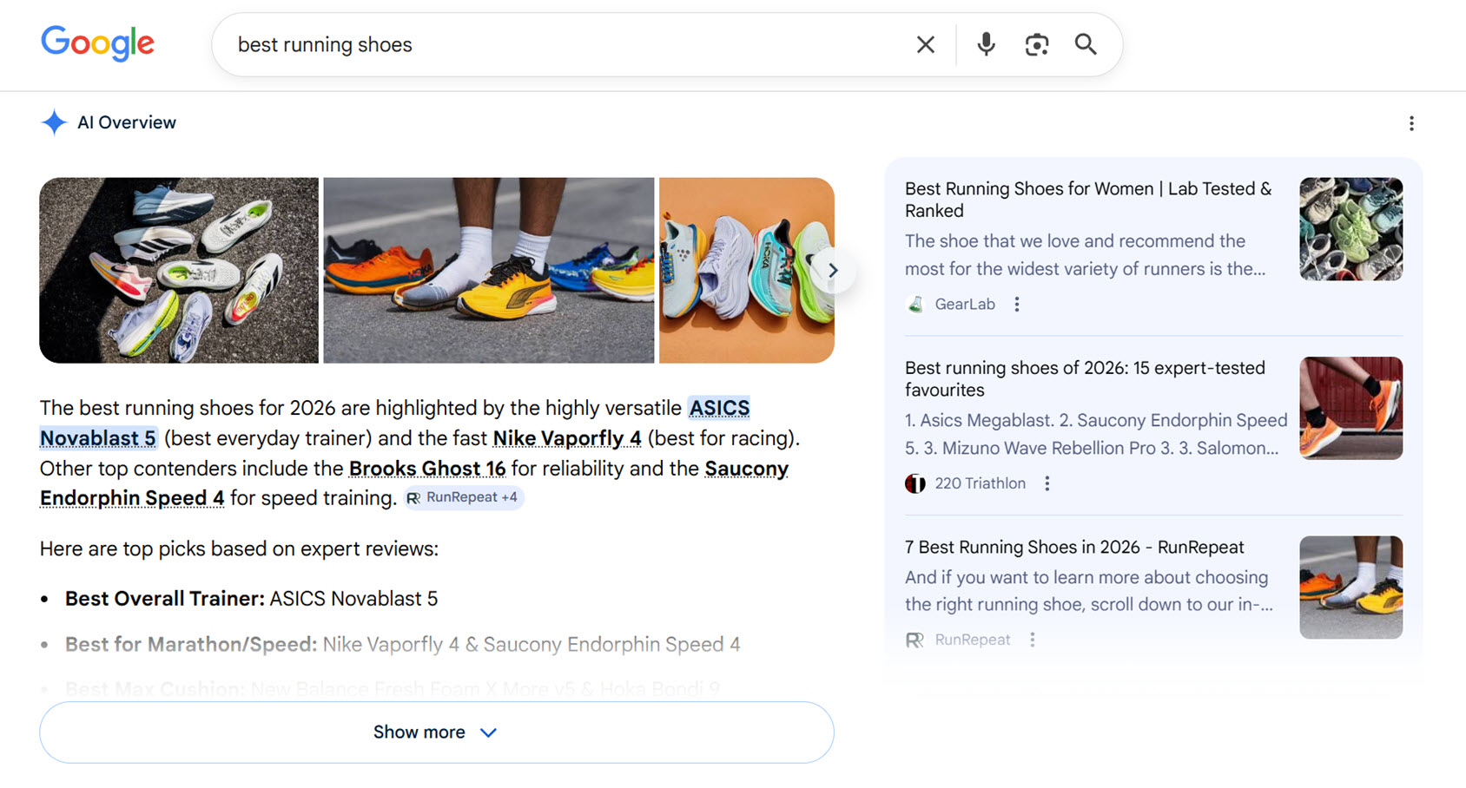1466x788 pixels.
Task: Open the AI Overview options three-dot menu
Action: 1411,123
